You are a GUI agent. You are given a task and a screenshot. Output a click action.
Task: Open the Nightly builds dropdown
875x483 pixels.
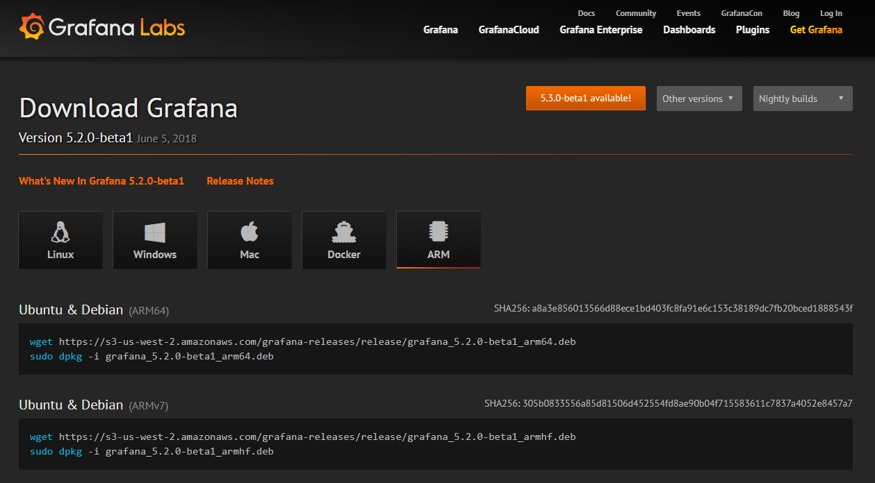(x=803, y=99)
